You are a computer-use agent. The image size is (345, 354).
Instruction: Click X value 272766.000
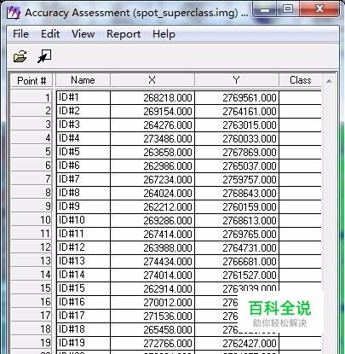(x=152, y=343)
